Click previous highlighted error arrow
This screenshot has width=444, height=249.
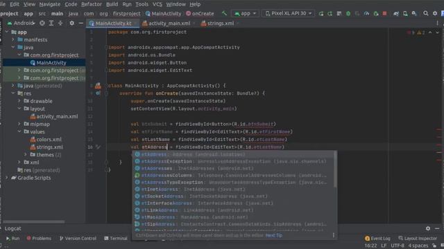(x=430, y=33)
